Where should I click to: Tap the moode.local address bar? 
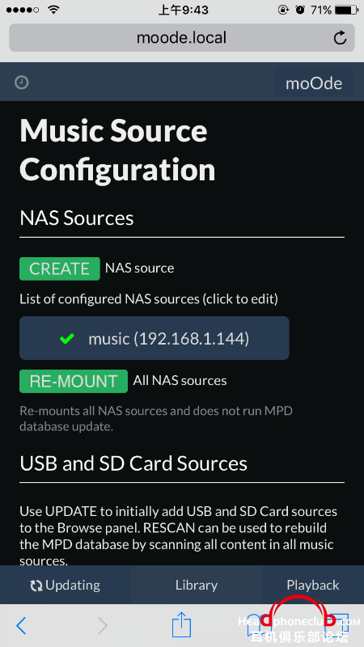(x=182, y=38)
